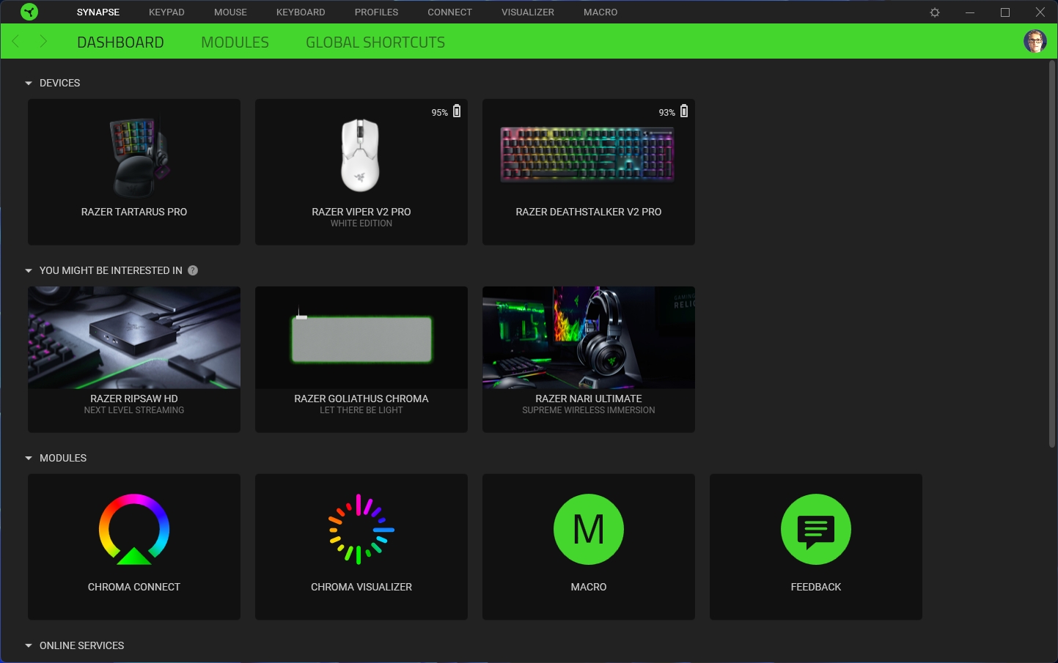Open the user profile avatar
Screen dimensions: 1058x663
point(1035,41)
